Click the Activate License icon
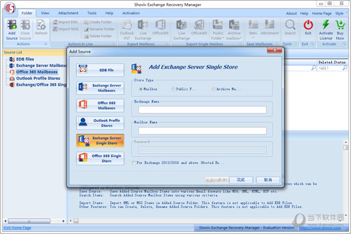The width and height of the screenshot is (351, 234). [x=325, y=29]
